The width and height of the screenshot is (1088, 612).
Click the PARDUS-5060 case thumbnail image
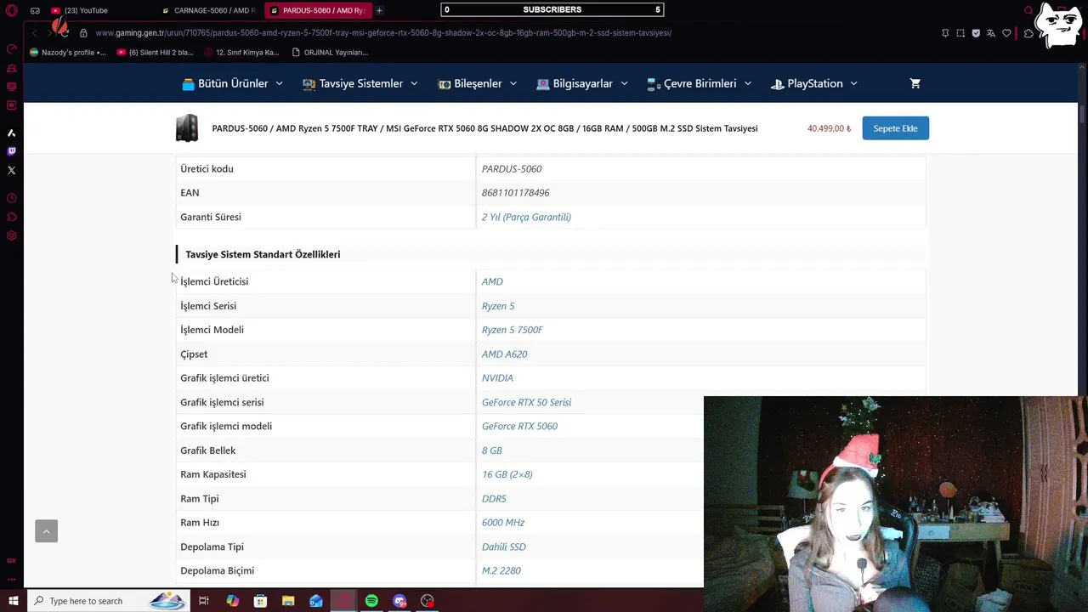187,128
